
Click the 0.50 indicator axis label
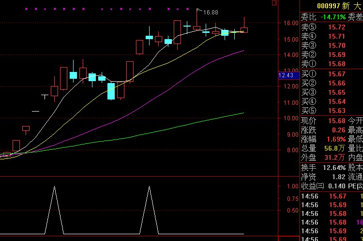pos(293,211)
